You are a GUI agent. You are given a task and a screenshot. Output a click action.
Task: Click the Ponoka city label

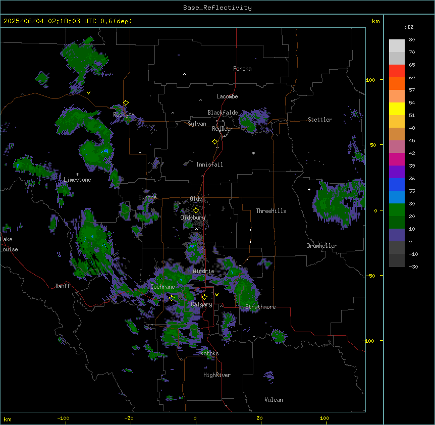[x=242, y=69]
